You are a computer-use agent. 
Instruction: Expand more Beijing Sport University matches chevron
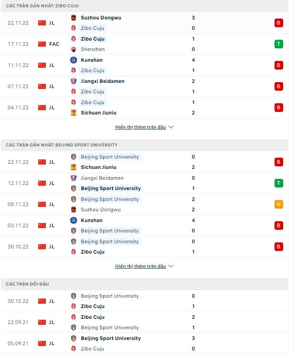[x=171, y=267]
